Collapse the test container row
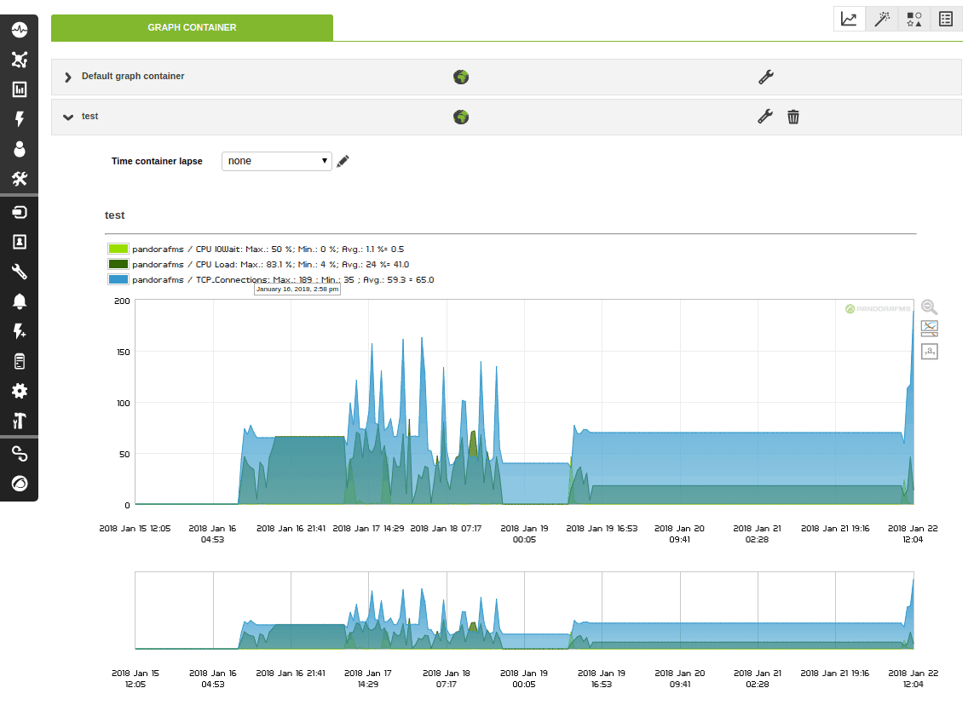 click(x=67, y=117)
